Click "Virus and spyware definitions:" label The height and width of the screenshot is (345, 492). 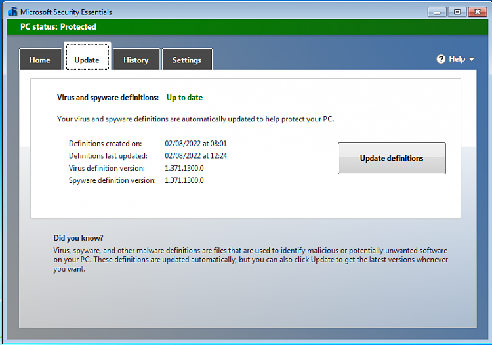click(x=108, y=98)
